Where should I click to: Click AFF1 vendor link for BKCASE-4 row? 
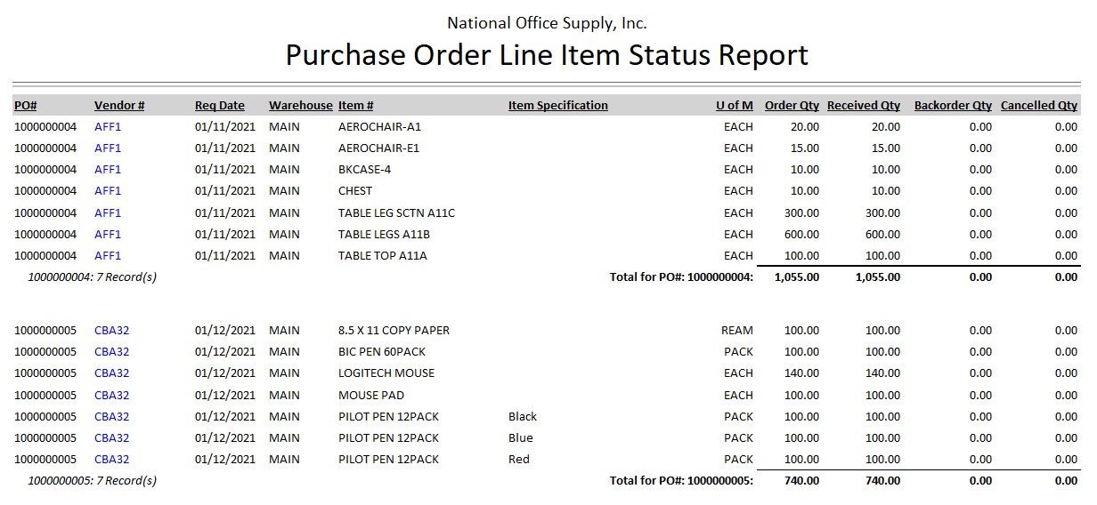(x=108, y=169)
